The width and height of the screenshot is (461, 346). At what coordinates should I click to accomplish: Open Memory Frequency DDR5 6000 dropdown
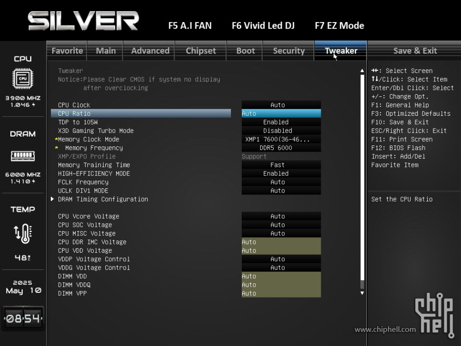pyautogui.click(x=281, y=148)
